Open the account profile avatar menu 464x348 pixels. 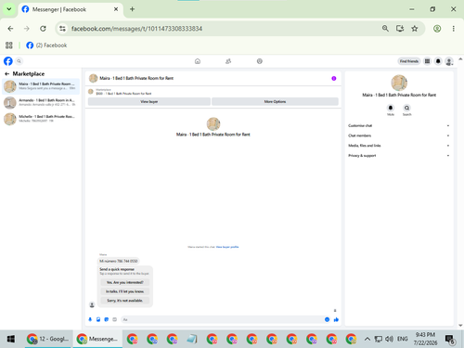449,61
